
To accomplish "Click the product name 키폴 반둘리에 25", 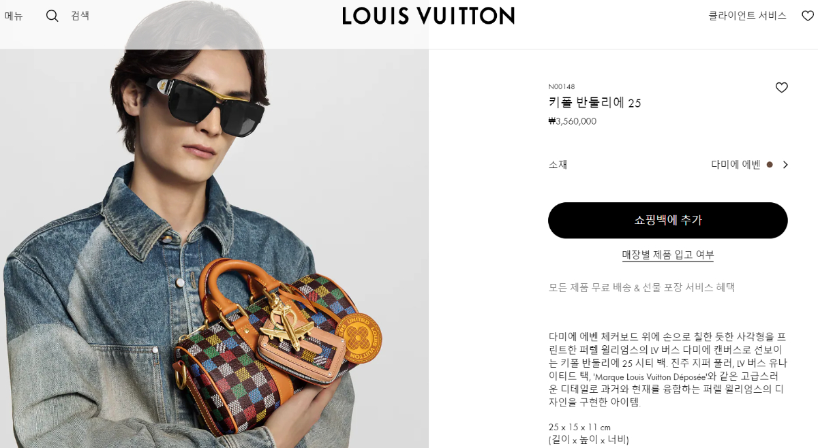I will click(x=595, y=103).
